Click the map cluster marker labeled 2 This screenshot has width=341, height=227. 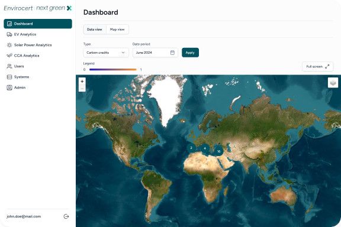click(x=191, y=148)
